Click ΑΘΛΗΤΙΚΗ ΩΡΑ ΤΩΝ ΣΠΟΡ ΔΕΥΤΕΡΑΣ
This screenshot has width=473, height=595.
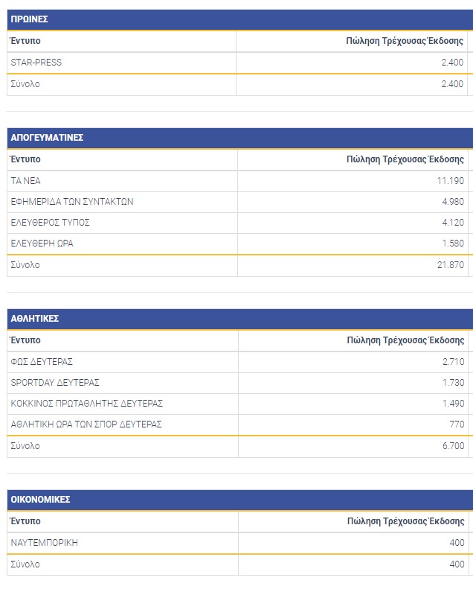pyautogui.click(x=86, y=424)
